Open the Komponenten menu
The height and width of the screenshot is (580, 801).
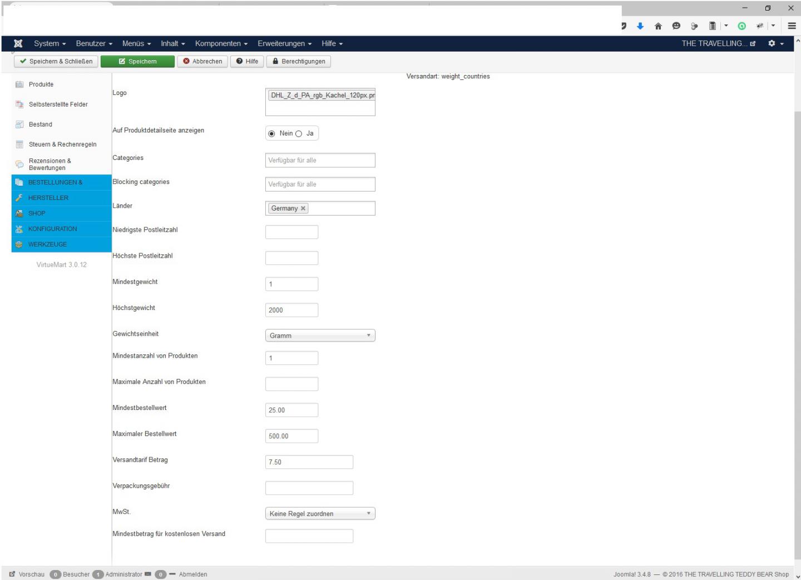point(221,43)
